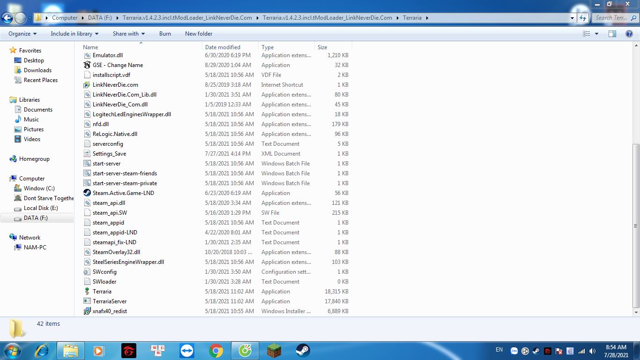Open the Help question mark icon
This screenshot has width=640, height=360.
629,34
